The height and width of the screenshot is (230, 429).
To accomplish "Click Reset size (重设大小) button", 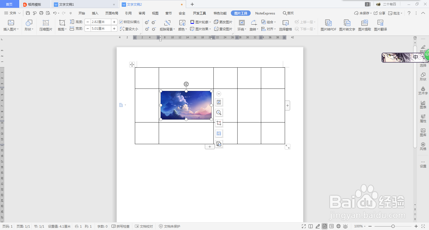I will (x=129, y=29).
